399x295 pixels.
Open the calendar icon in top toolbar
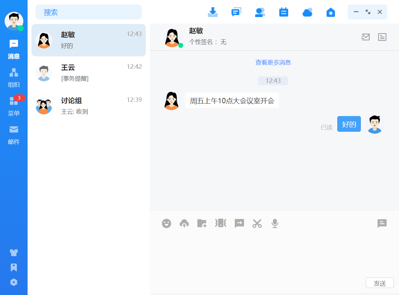283,12
